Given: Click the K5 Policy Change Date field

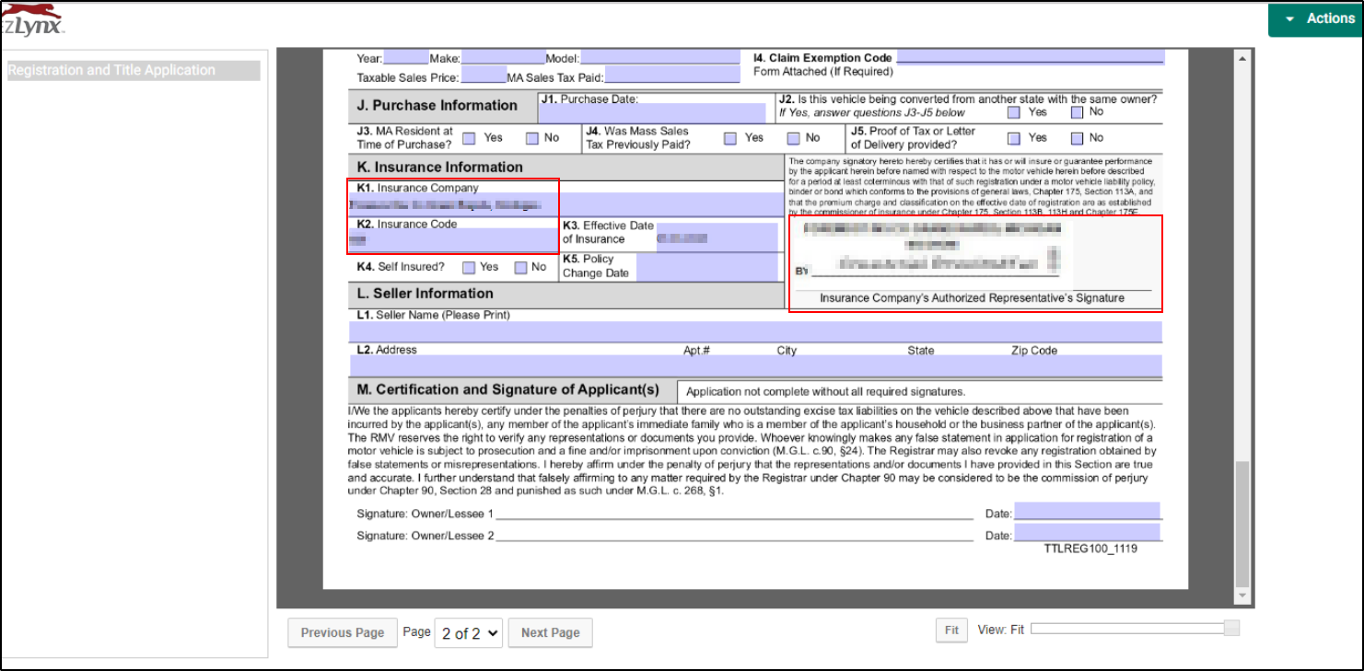Looking at the screenshot, I should pos(707,267).
